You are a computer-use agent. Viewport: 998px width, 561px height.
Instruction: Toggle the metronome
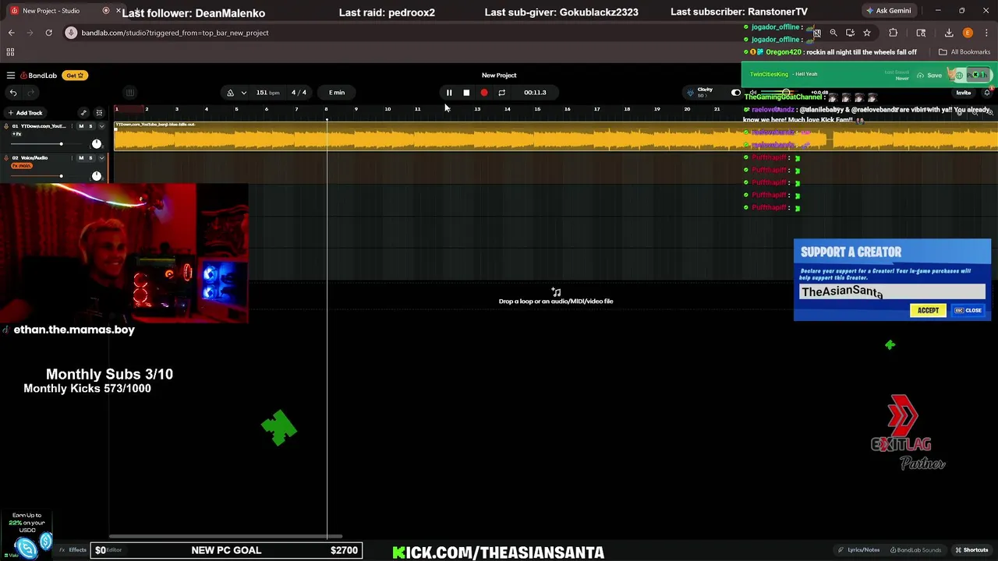pos(230,93)
